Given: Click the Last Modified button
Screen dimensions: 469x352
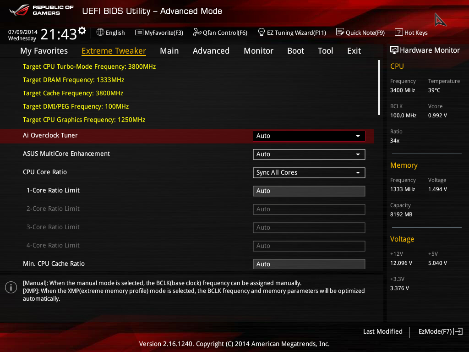Looking at the screenshot, I should pos(382,331).
